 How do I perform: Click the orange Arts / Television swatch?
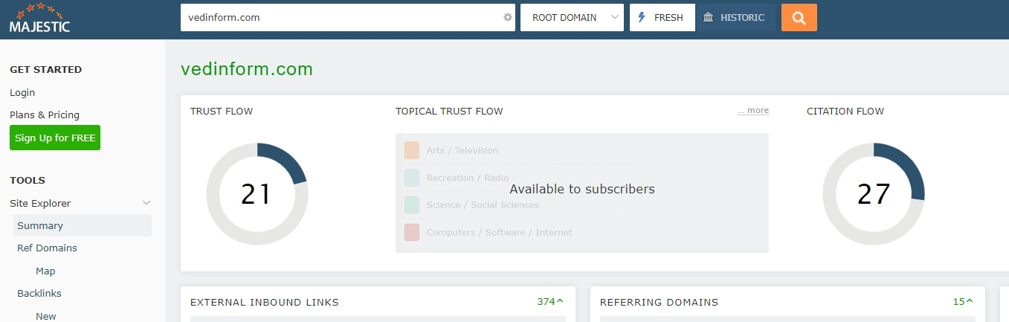(412, 150)
